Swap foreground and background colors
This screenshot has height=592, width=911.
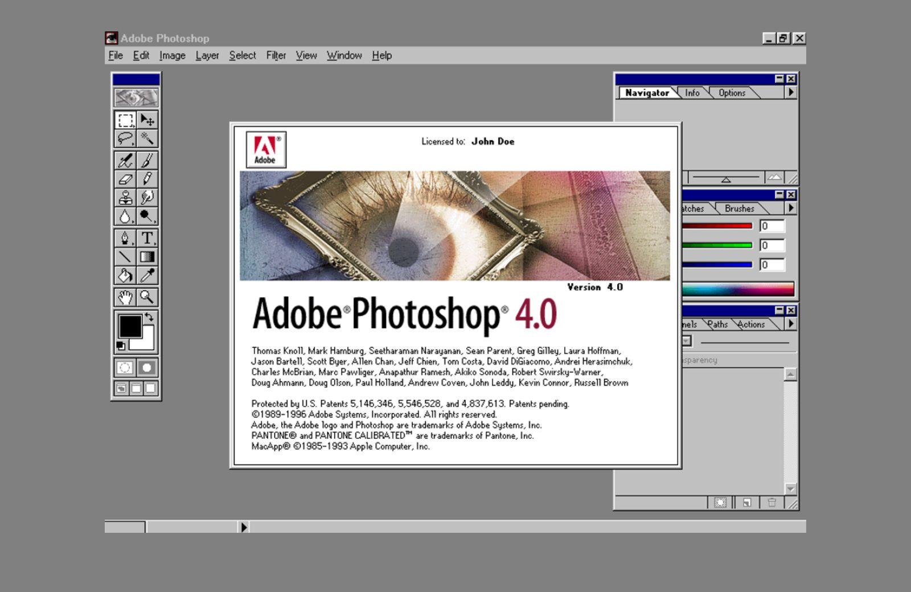pyautogui.click(x=149, y=316)
